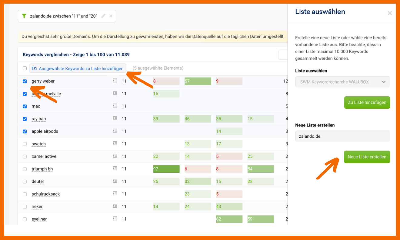Tick the checkbox for swatch
This screenshot has width=400, height=240.
coord(25,144)
